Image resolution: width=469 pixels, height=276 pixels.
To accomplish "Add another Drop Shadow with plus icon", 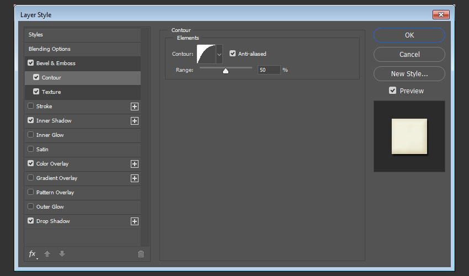I will click(134, 221).
